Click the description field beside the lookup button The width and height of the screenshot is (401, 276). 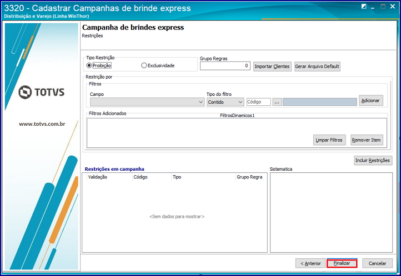(320, 102)
